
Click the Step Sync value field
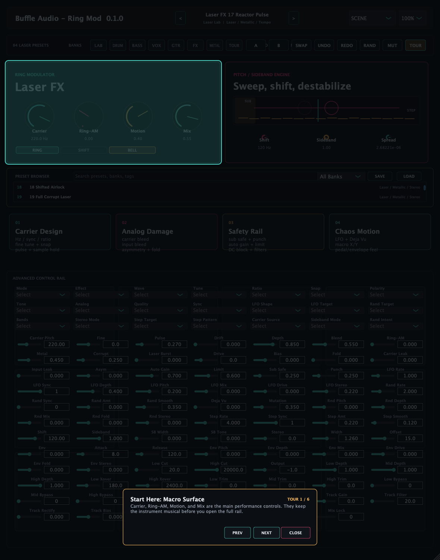pyautogui.click(x=292, y=423)
